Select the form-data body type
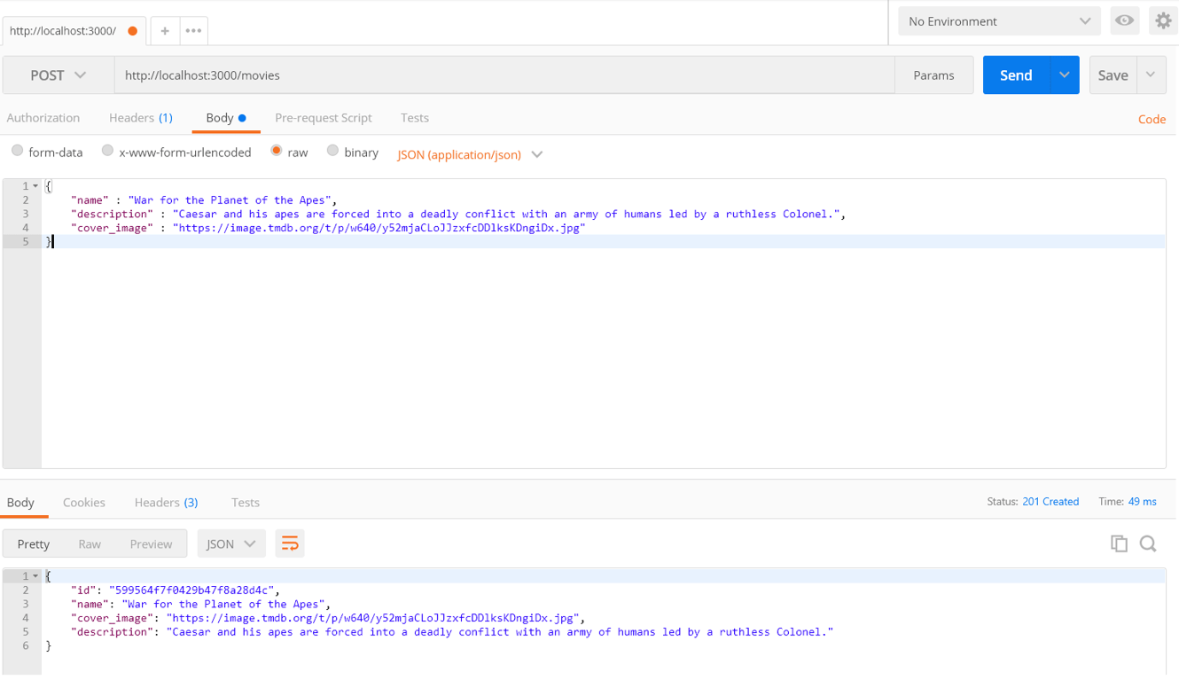 (18, 152)
